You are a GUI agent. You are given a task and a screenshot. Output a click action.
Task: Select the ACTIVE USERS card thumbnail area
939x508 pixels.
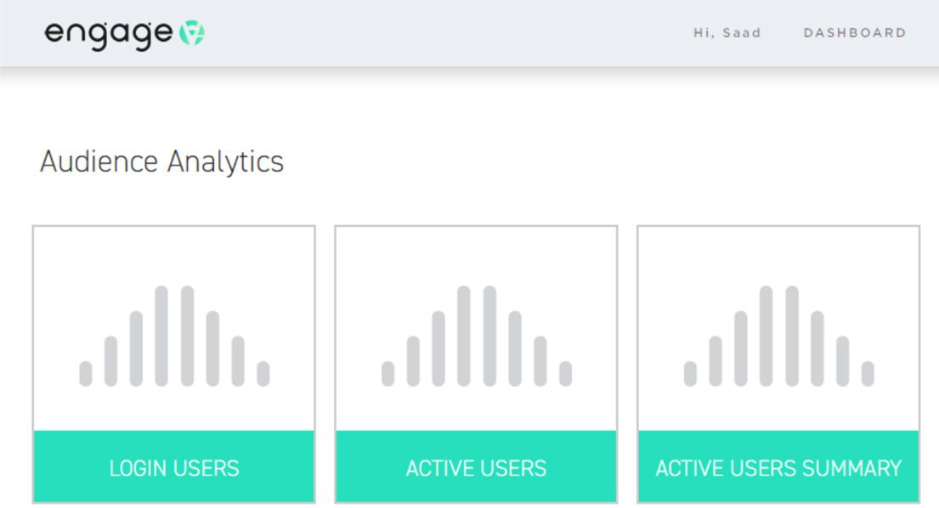[x=477, y=329]
